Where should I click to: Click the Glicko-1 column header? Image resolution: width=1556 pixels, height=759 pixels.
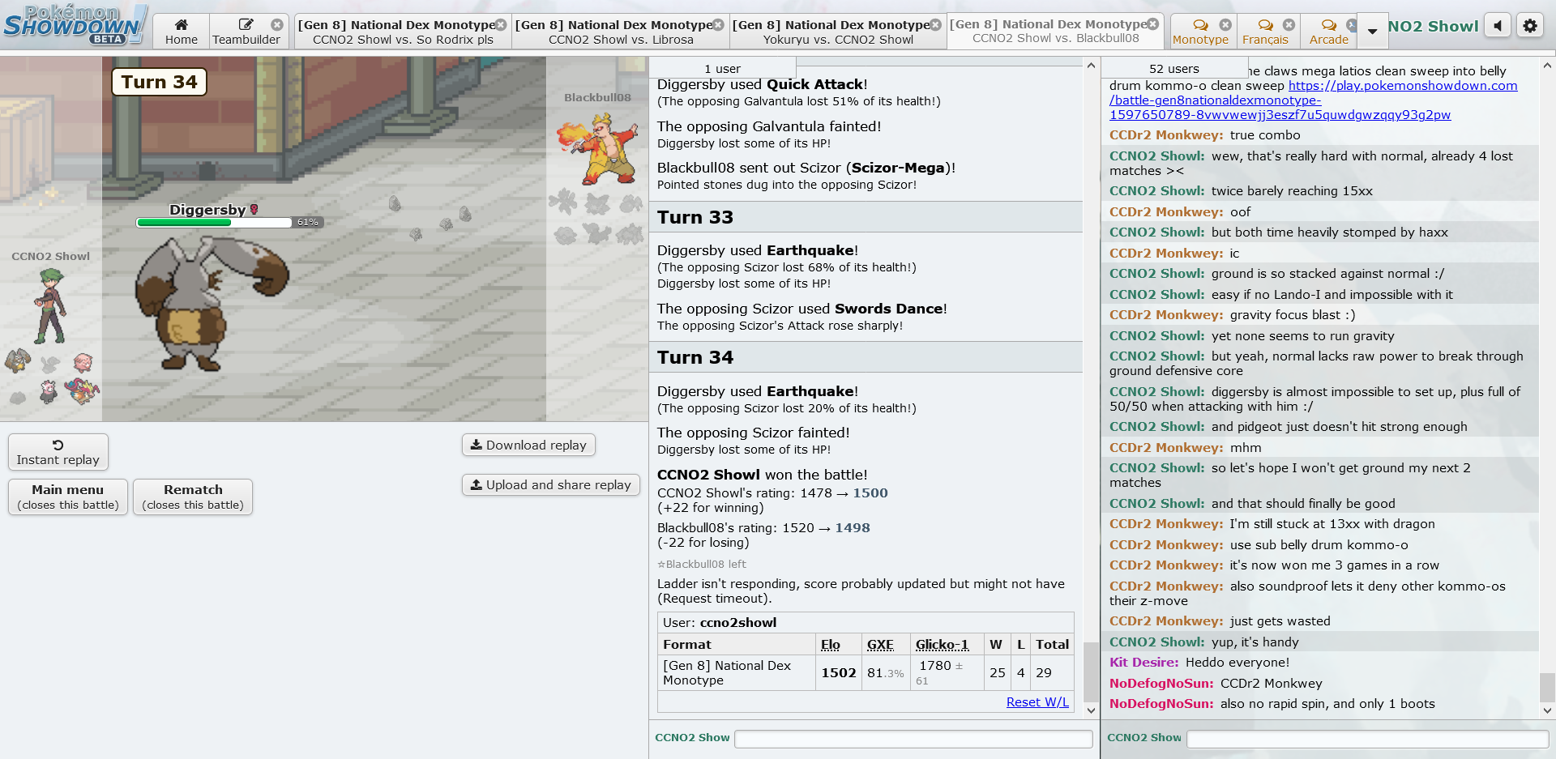[x=942, y=645]
